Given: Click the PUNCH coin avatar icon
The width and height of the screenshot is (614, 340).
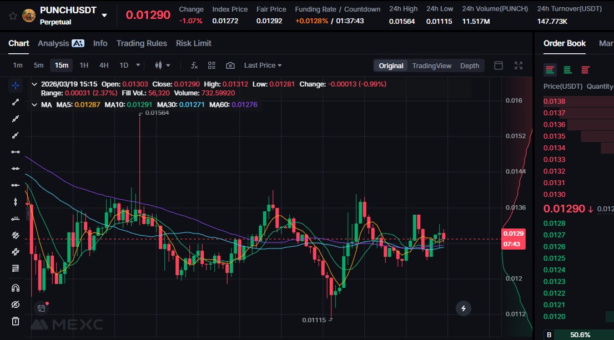Looking at the screenshot, I should pos(28,16).
